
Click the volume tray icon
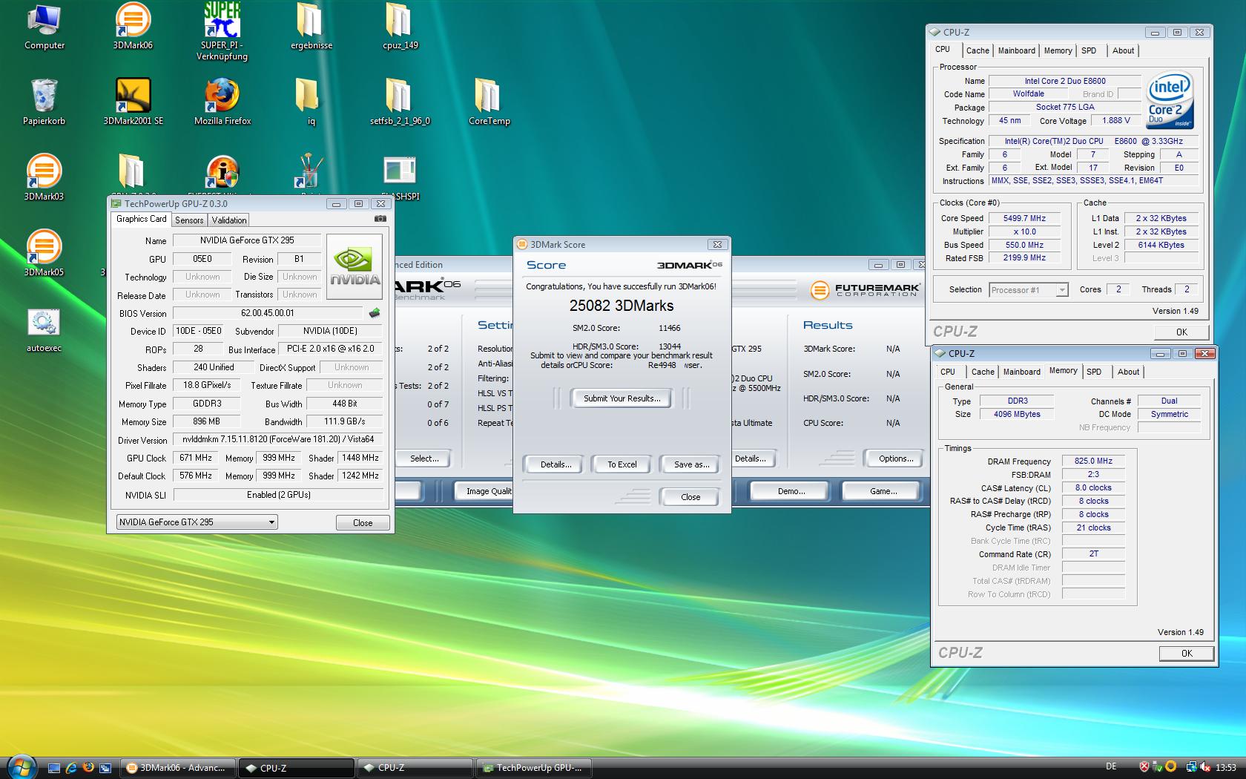(1204, 767)
